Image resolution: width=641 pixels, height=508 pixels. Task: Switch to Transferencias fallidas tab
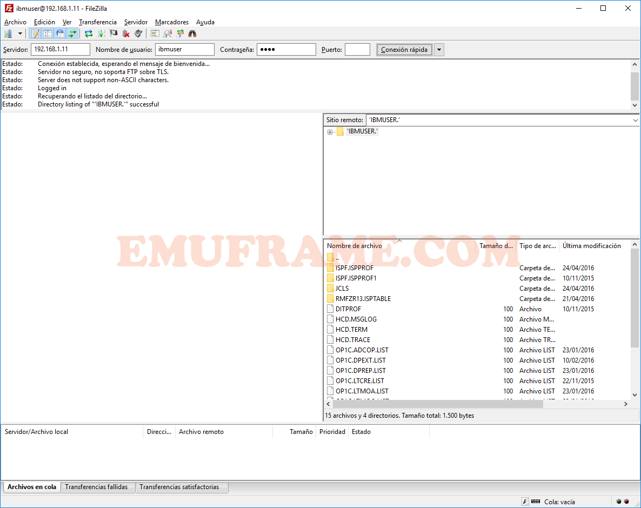97,487
